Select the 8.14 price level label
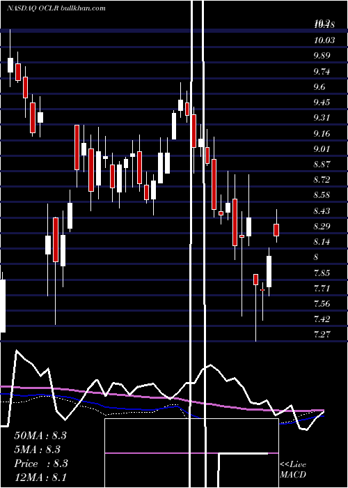 tap(322, 242)
